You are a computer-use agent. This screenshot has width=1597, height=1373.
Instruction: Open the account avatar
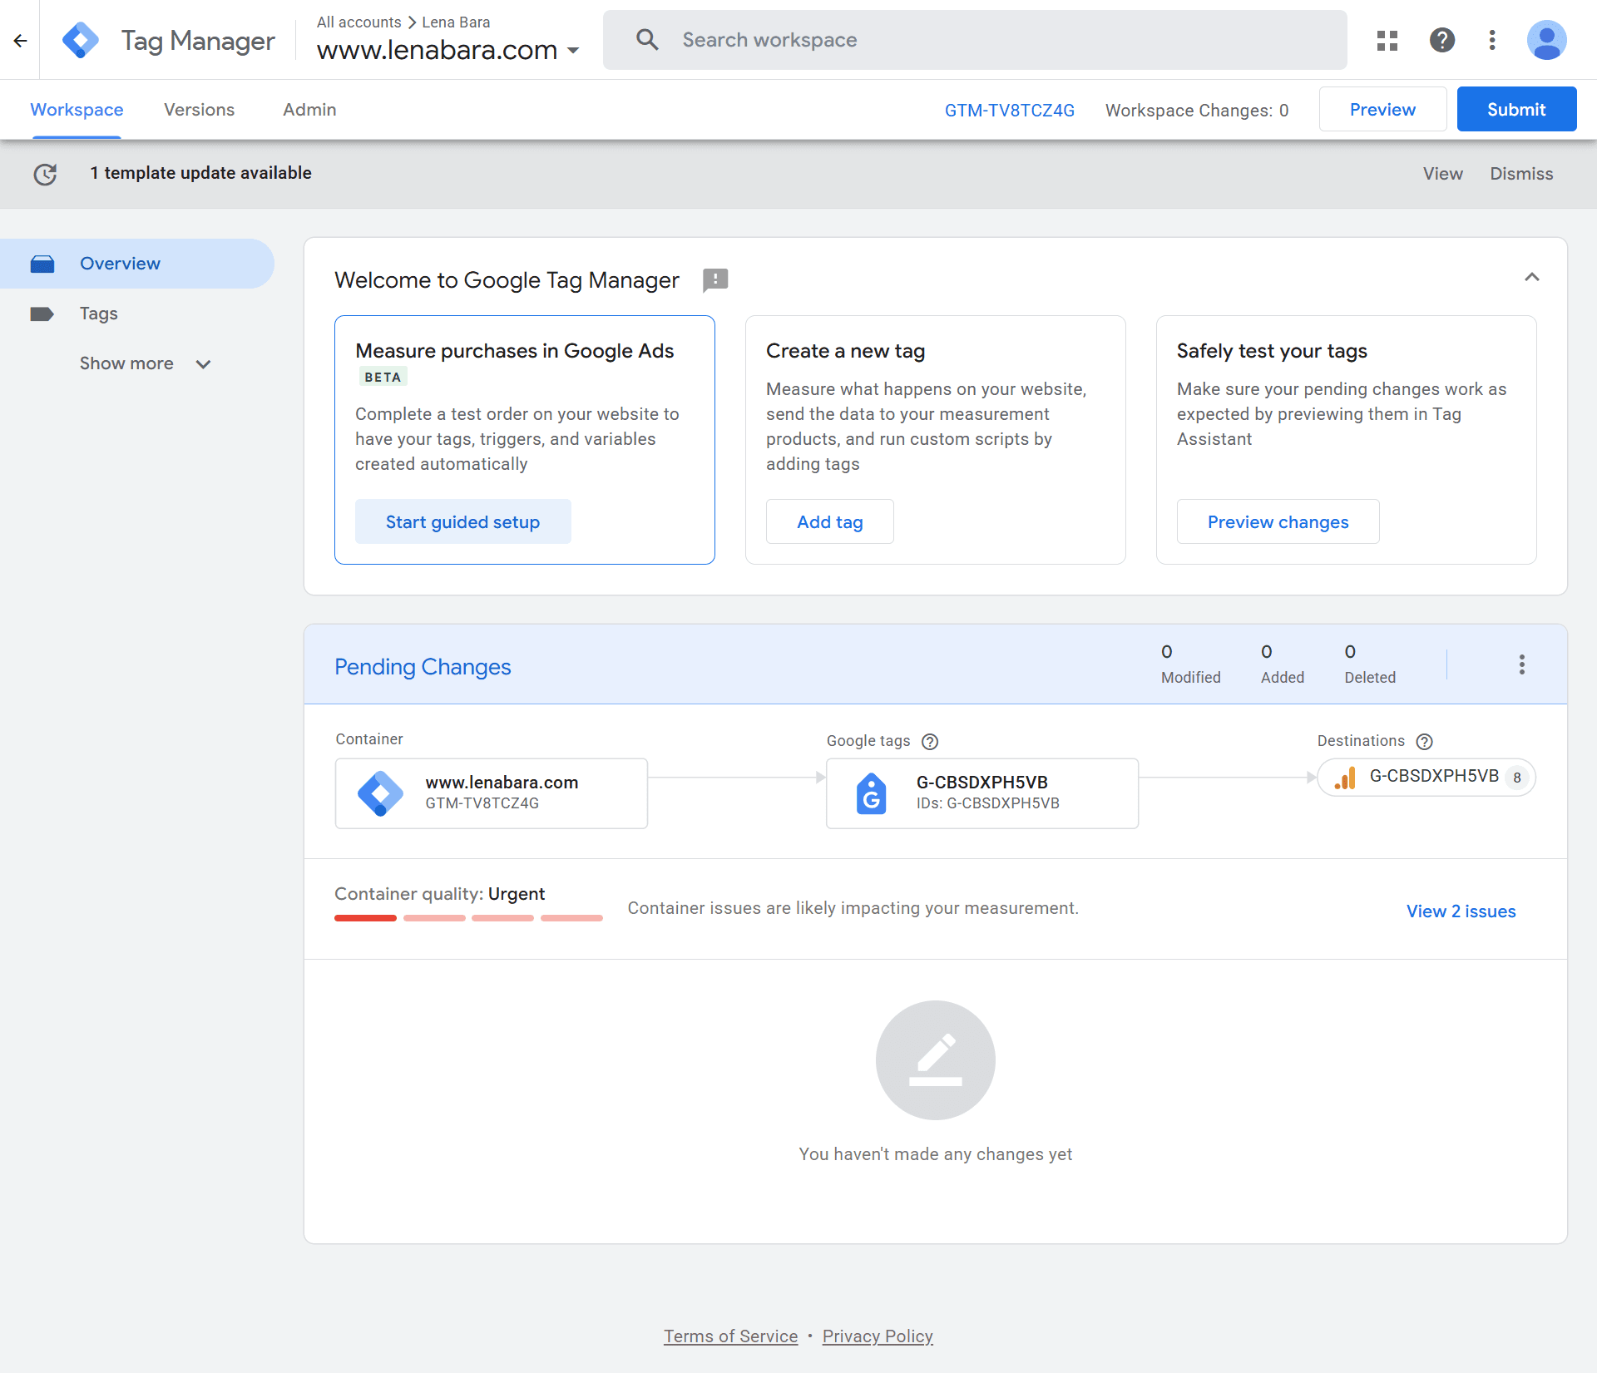pyautogui.click(x=1547, y=40)
